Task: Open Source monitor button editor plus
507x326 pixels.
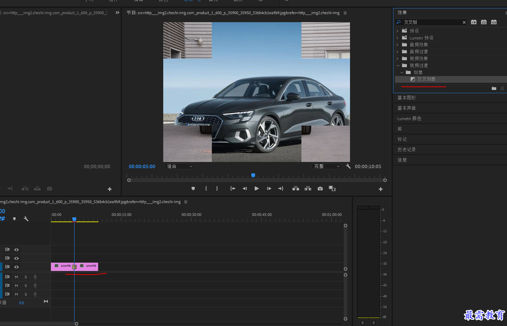Action: (110, 189)
